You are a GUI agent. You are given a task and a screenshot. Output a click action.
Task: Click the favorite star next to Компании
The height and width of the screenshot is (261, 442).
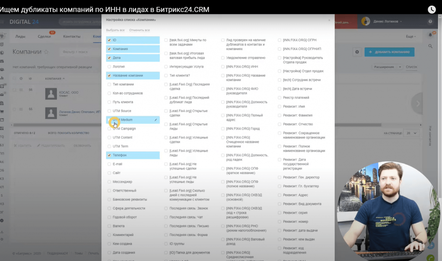46,52
